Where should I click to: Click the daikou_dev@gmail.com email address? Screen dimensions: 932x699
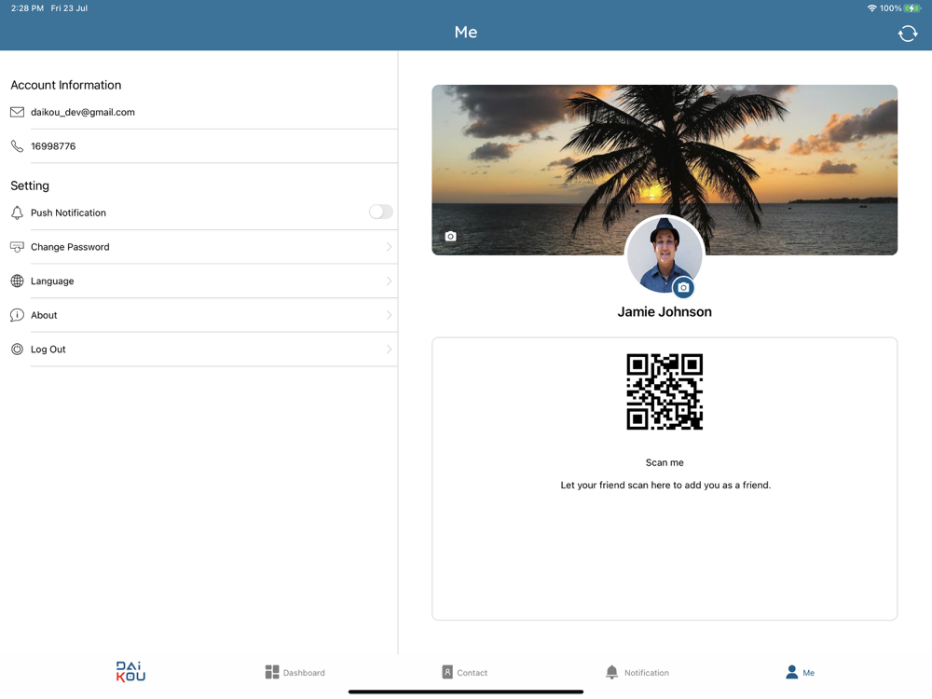point(83,113)
